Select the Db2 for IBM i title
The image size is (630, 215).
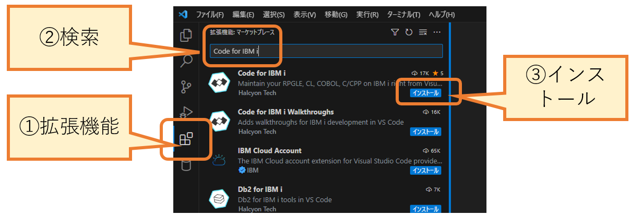(260, 189)
